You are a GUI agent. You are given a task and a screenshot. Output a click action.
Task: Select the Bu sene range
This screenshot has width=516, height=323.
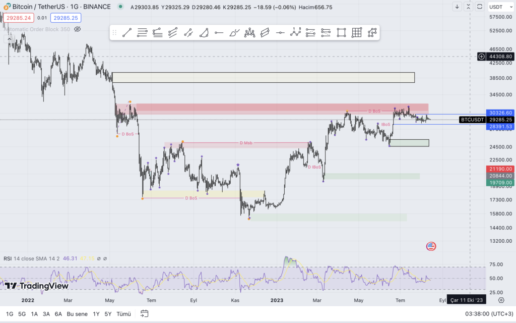[x=77, y=314]
